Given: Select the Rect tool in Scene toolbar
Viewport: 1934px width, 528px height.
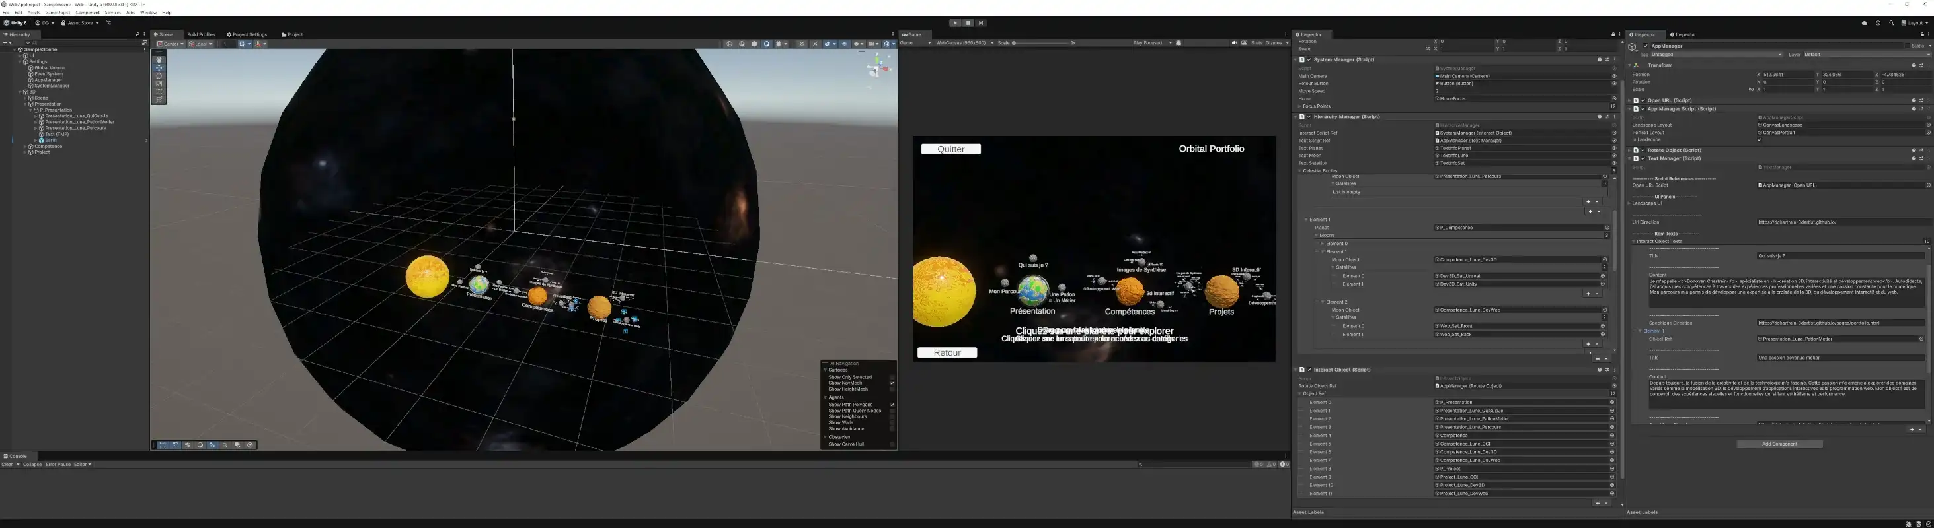Looking at the screenshot, I should [159, 92].
